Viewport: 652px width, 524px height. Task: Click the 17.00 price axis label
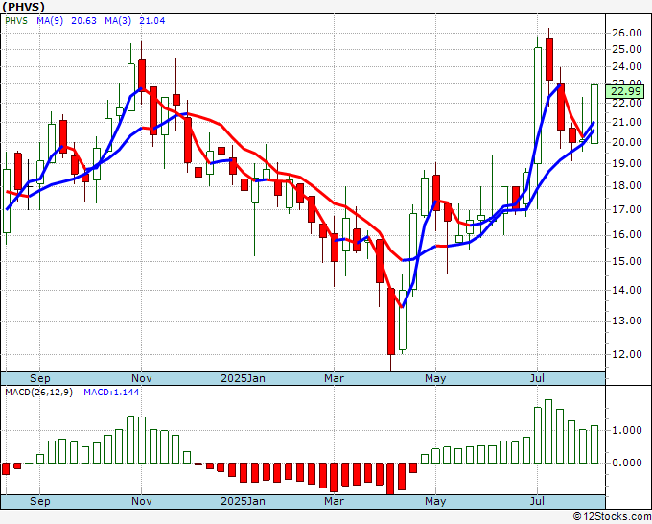627,209
